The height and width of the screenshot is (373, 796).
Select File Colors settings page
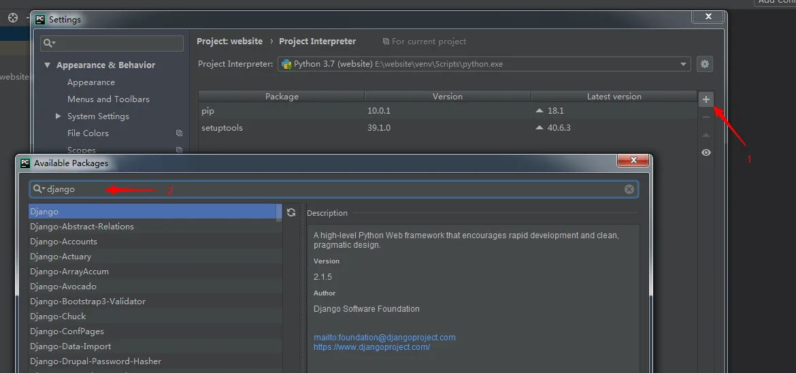tap(88, 133)
